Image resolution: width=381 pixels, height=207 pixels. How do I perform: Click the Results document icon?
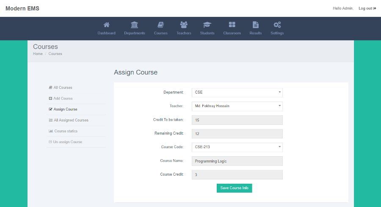pos(255,25)
